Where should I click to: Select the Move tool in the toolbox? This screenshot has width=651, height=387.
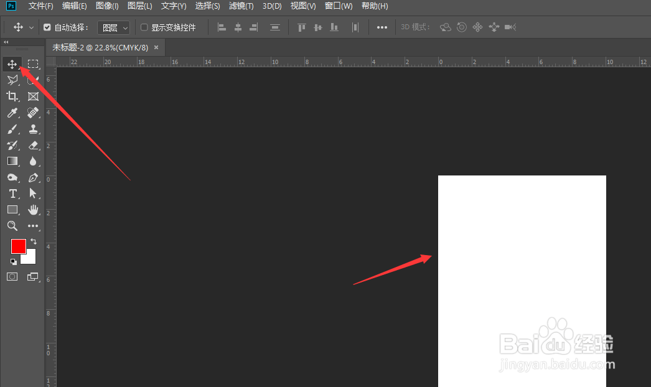[12, 64]
